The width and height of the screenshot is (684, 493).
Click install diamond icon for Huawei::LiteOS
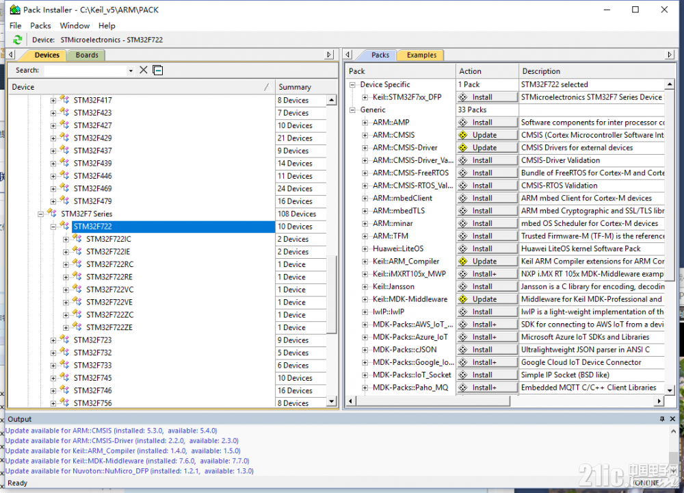coord(463,249)
